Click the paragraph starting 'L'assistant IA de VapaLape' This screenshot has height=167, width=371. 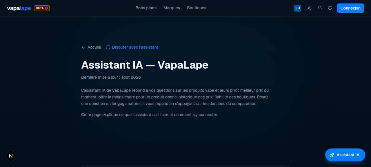175,97
